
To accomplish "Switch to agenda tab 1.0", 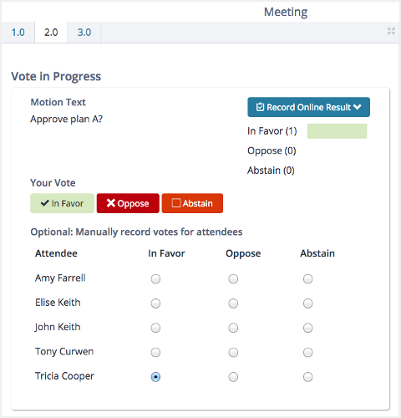I will 18,33.
